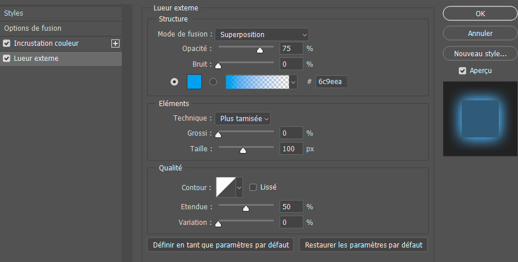
Task: Select the Styles section header
Action: click(14, 13)
